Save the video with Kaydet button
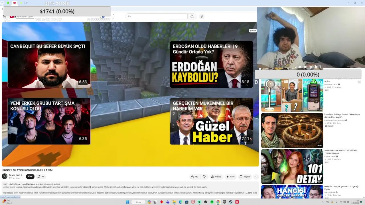This screenshot has height=205, width=365. pos(245,177)
